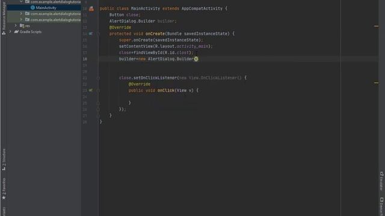385x216 pixels.
Task: Click the builder field declaration name
Action: point(166,21)
